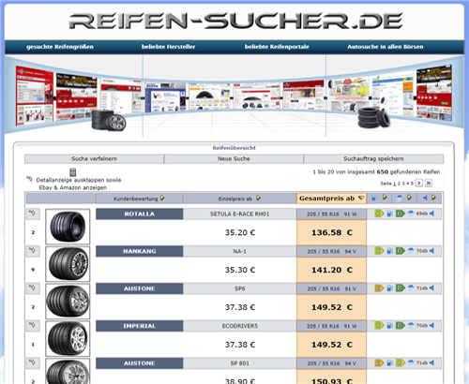Click the wet grip rain cloud header icon
The width and height of the screenshot is (469, 384).
tap(400, 198)
